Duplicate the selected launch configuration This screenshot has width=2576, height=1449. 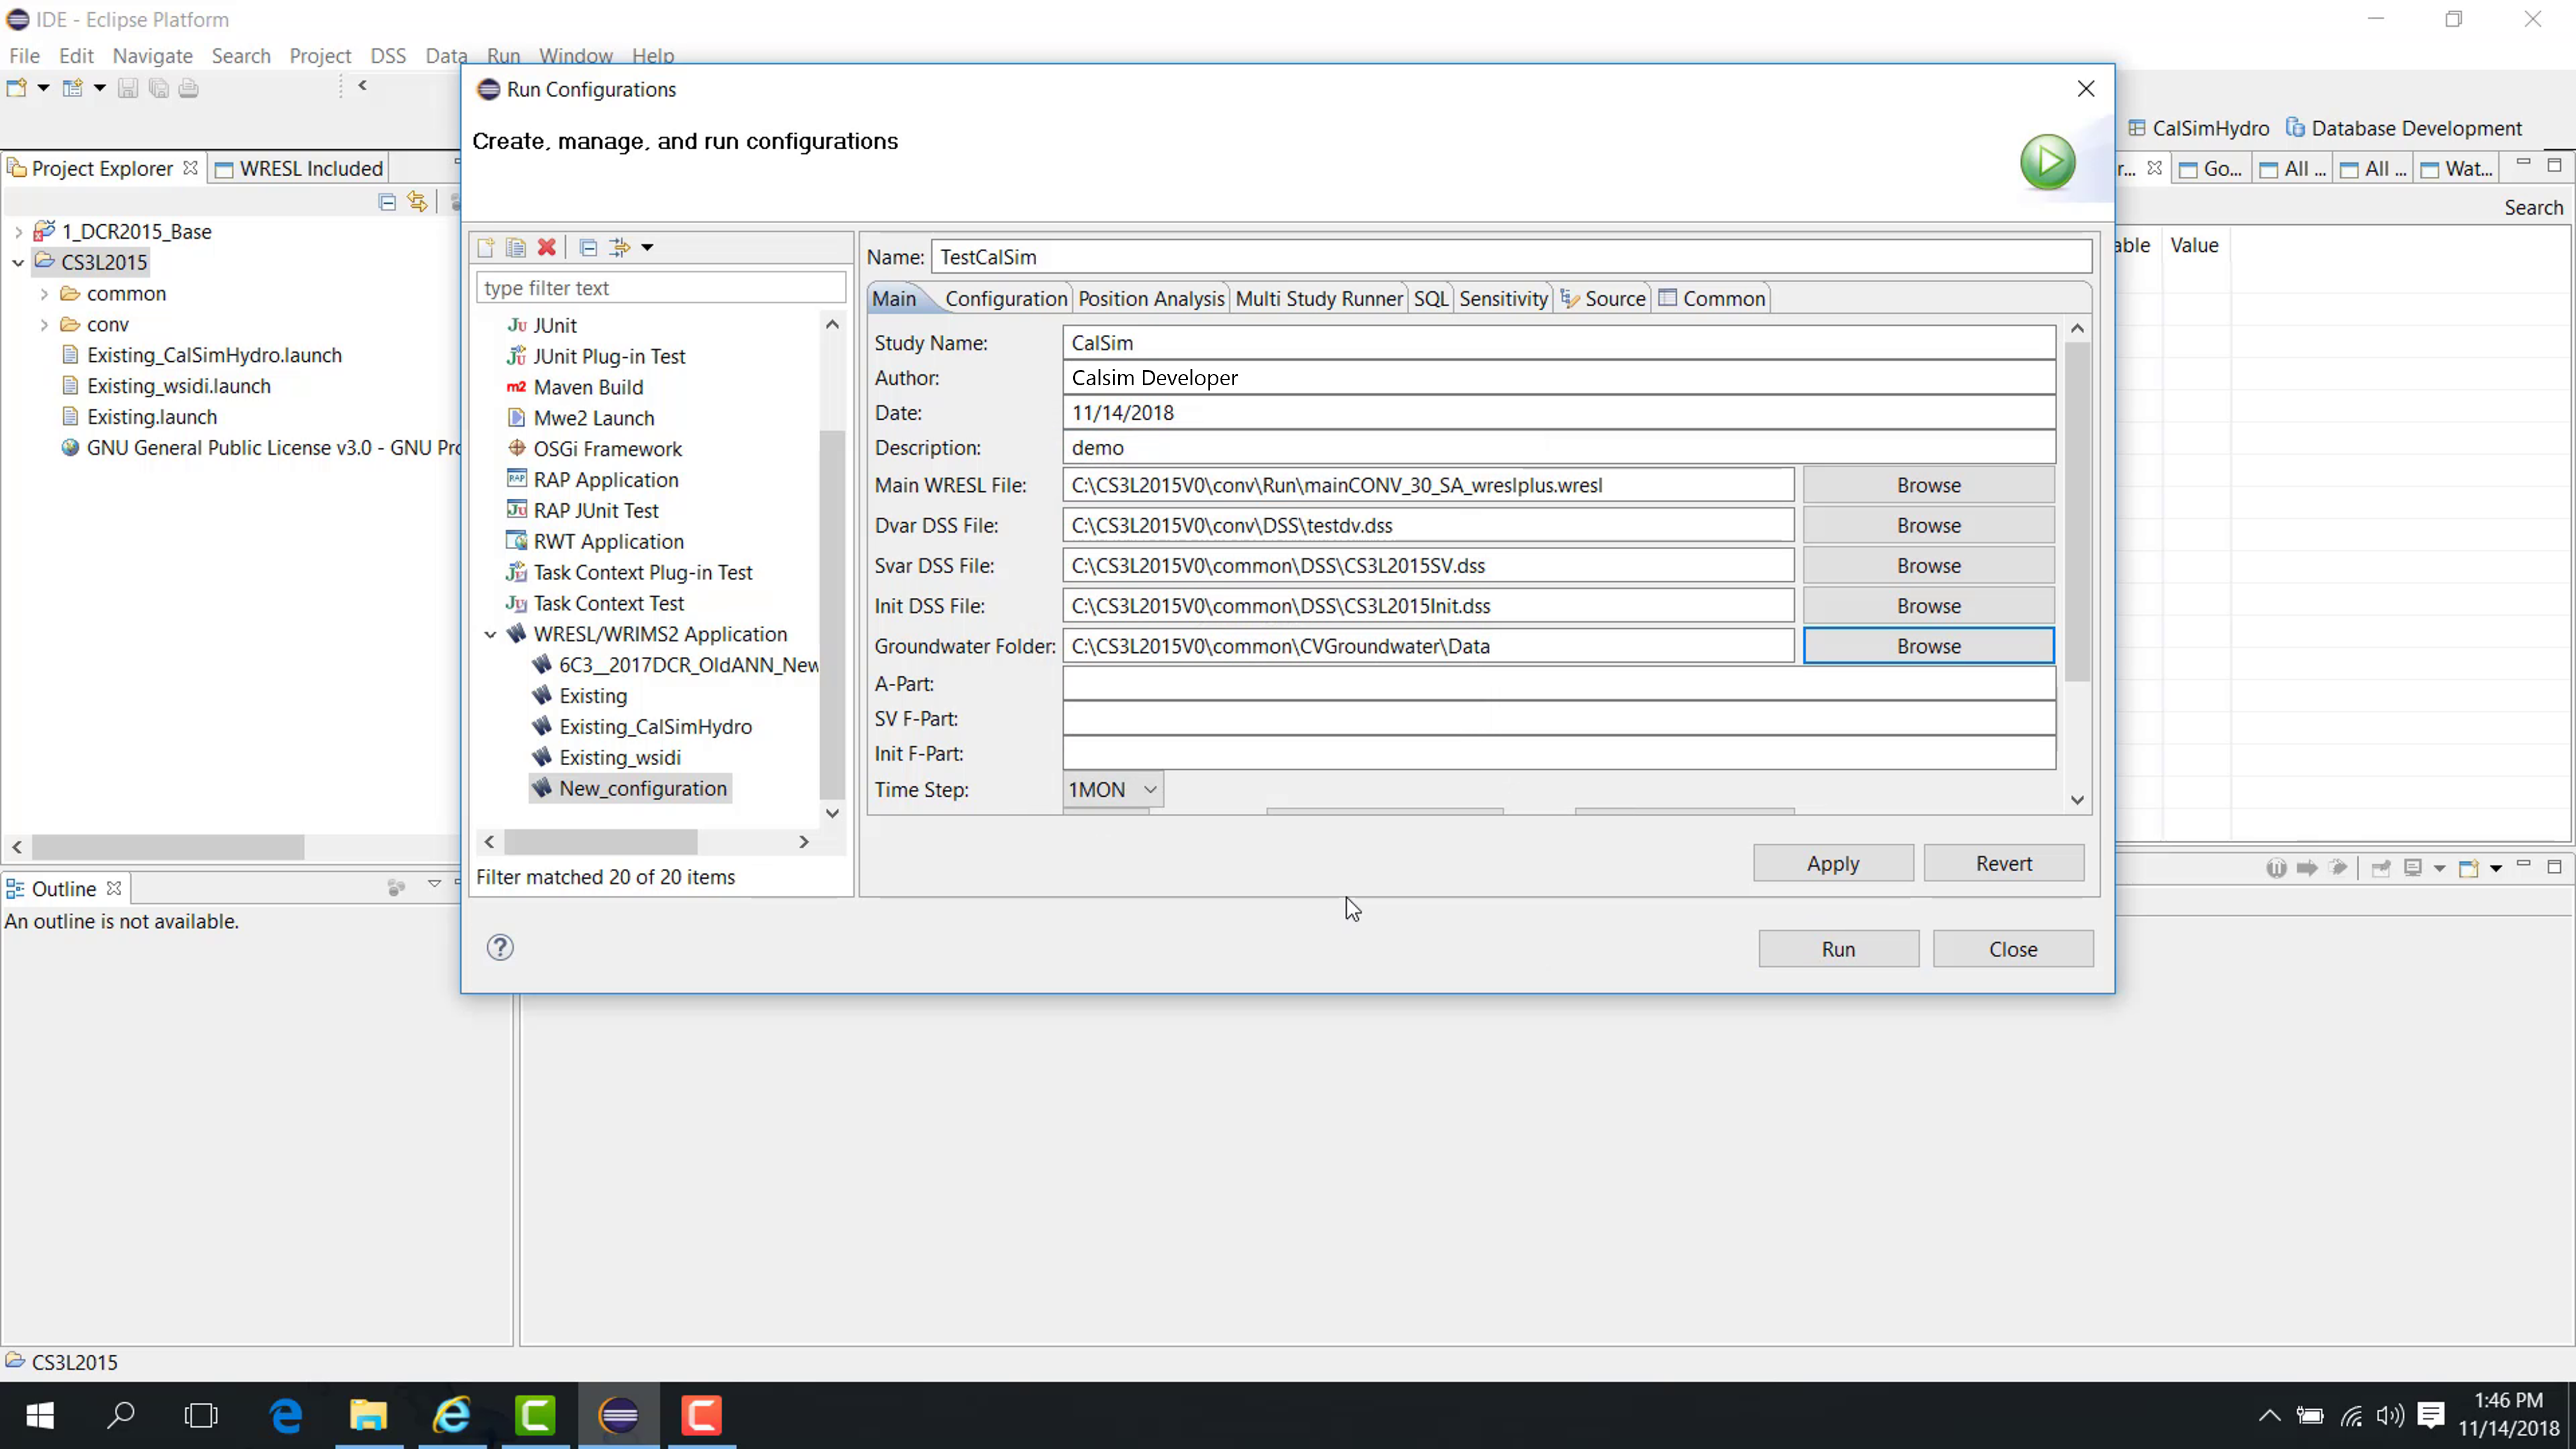[x=516, y=247]
